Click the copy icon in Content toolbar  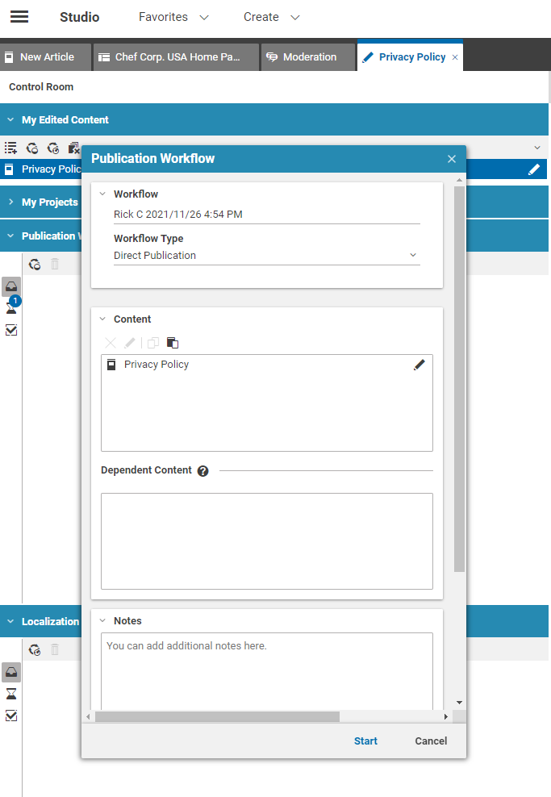(x=153, y=343)
